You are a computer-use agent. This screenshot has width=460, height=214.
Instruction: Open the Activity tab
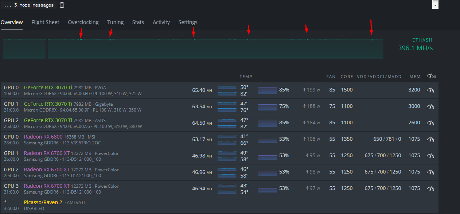[161, 22]
